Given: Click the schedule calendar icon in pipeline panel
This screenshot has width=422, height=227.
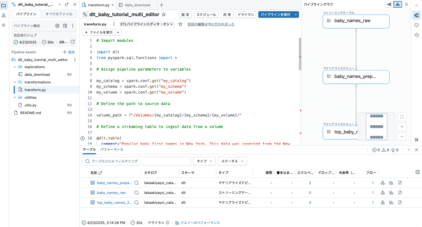Looking at the screenshot, I should (x=65, y=25).
